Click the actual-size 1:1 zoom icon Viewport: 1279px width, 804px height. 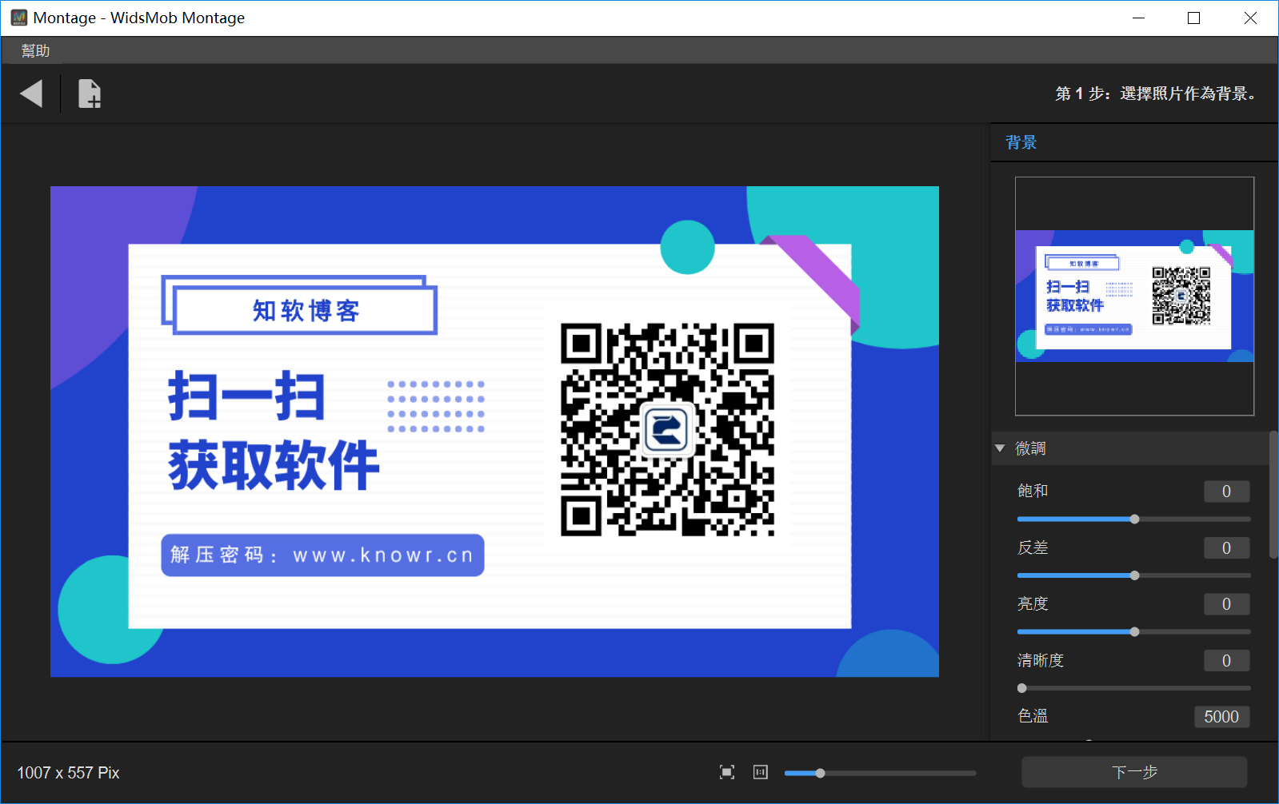pyautogui.click(x=761, y=772)
